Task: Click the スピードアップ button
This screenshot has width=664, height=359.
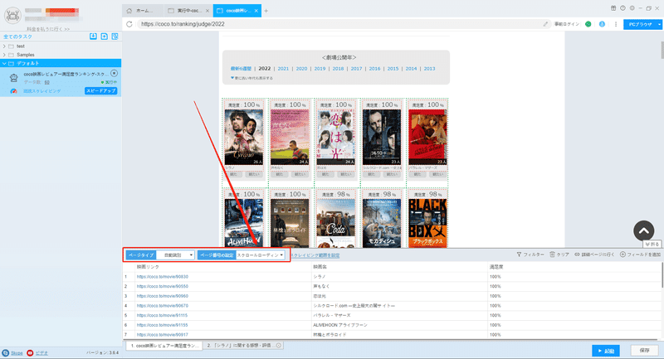Action: coord(100,91)
